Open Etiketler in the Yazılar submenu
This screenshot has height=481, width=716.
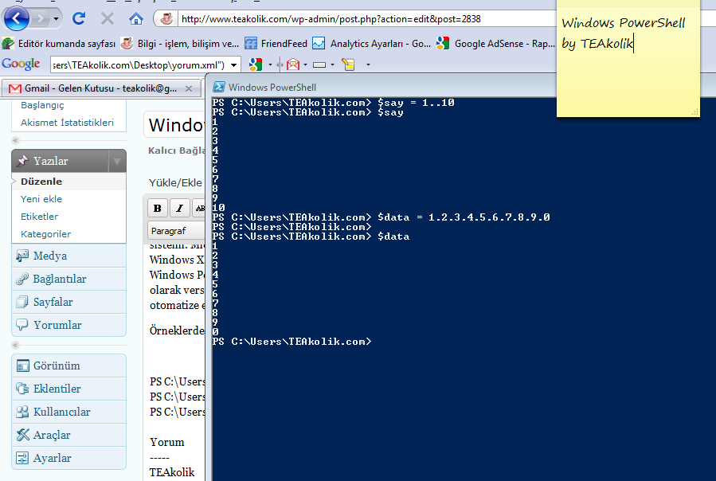[39, 217]
